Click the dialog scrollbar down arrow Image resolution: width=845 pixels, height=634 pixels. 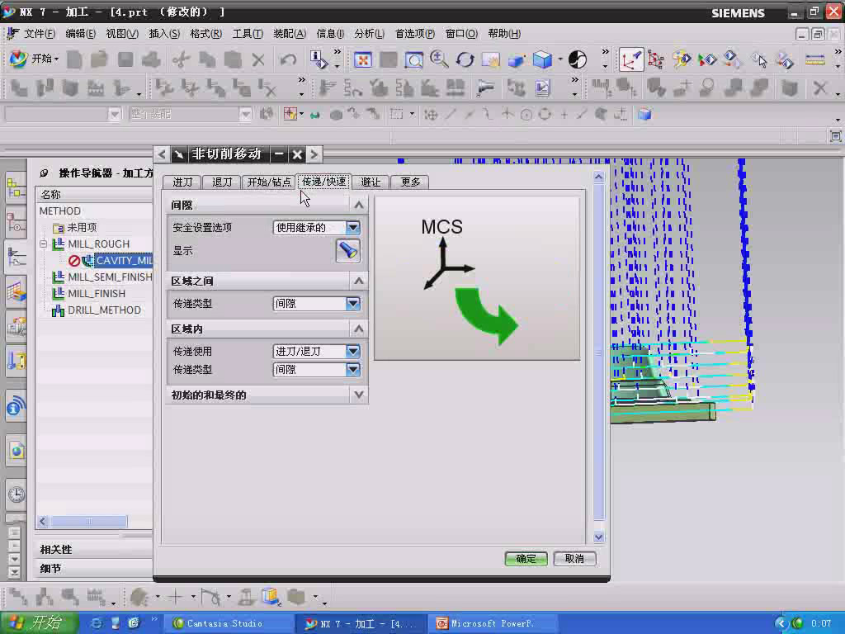point(598,537)
